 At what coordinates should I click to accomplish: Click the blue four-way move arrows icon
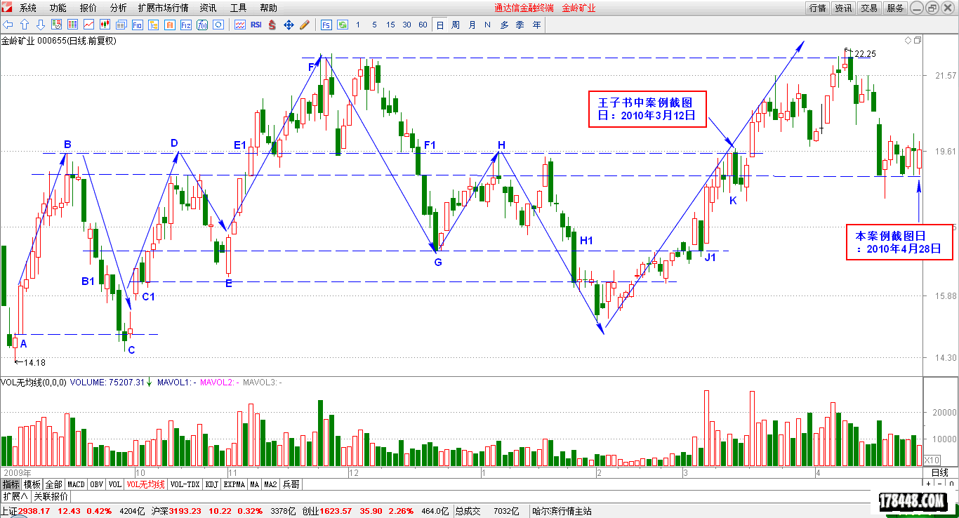pos(289,25)
